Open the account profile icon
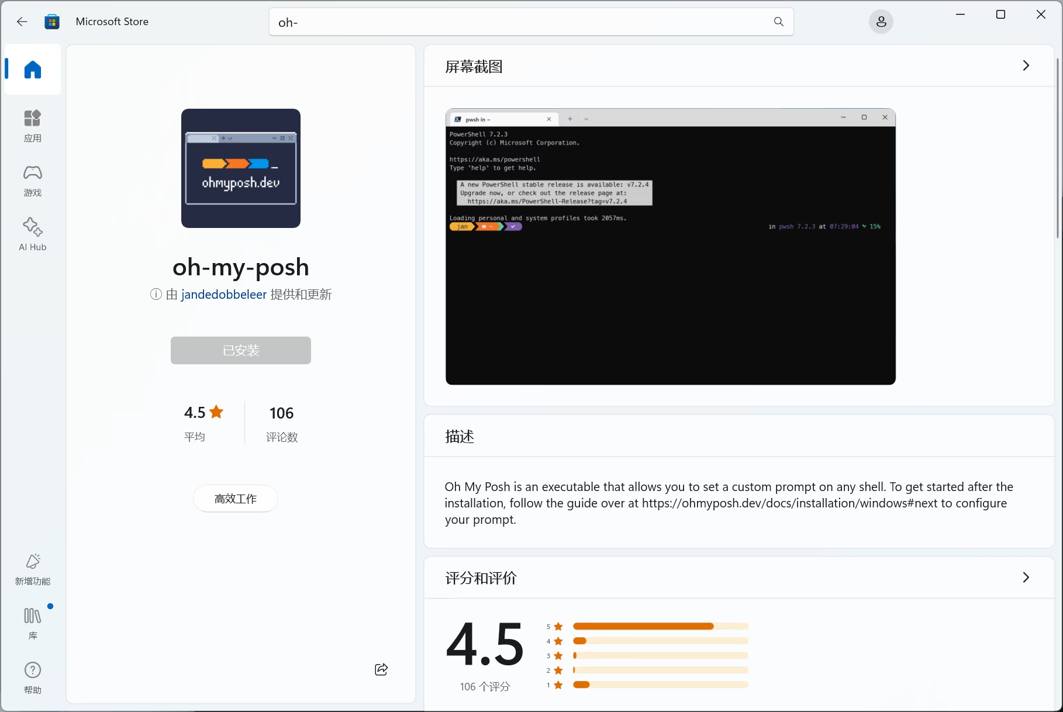The image size is (1063, 712). click(881, 22)
